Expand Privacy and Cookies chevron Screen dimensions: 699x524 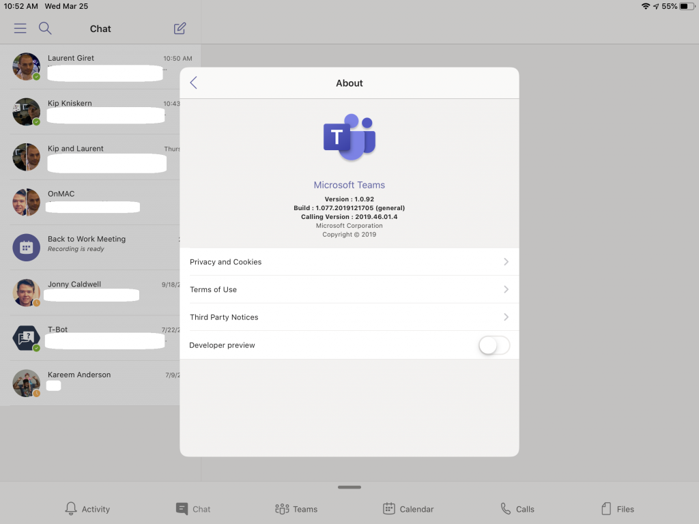click(506, 262)
